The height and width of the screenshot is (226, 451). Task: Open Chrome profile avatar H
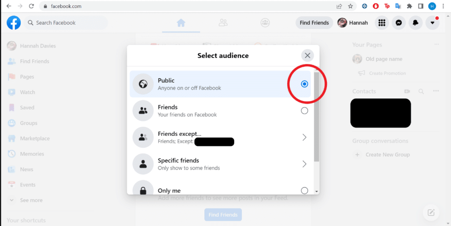pos(432,6)
